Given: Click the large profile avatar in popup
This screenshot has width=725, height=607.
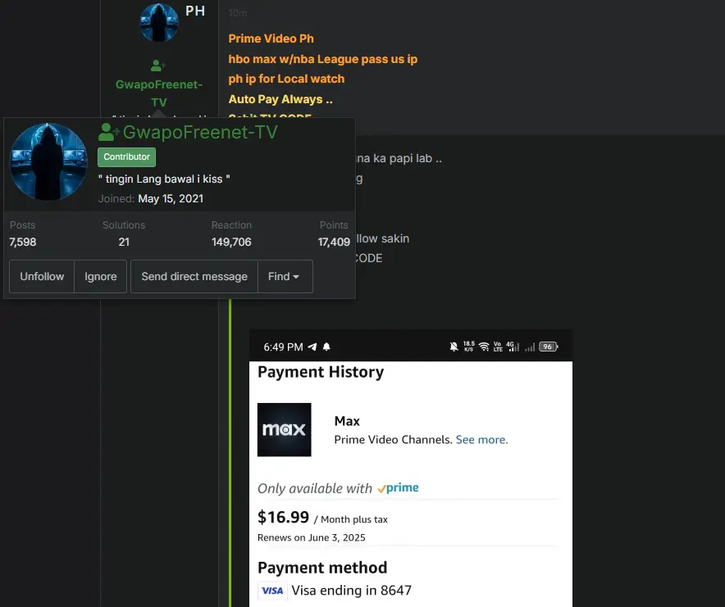Looking at the screenshot, I should coord(48,161).
